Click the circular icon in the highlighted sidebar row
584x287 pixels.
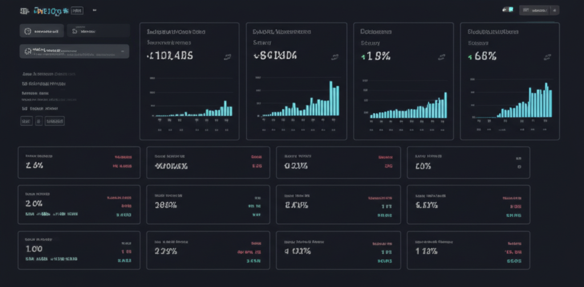28,52
